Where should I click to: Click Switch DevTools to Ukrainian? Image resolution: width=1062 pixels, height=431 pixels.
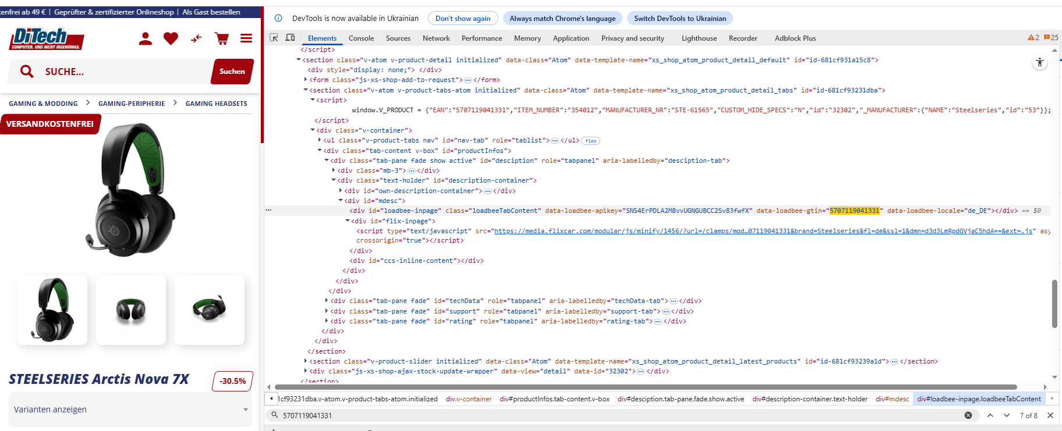680,18
